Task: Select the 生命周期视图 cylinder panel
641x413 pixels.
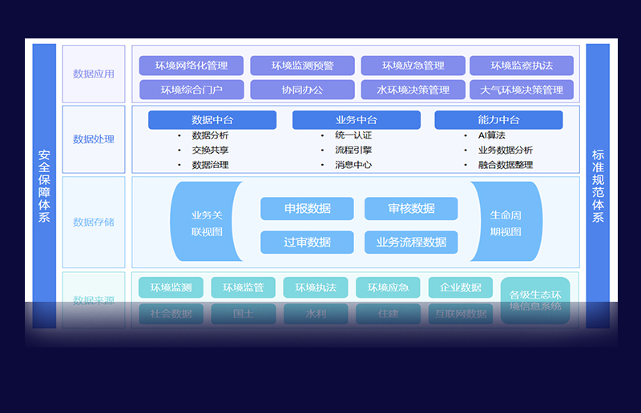Action: [509, 223]
